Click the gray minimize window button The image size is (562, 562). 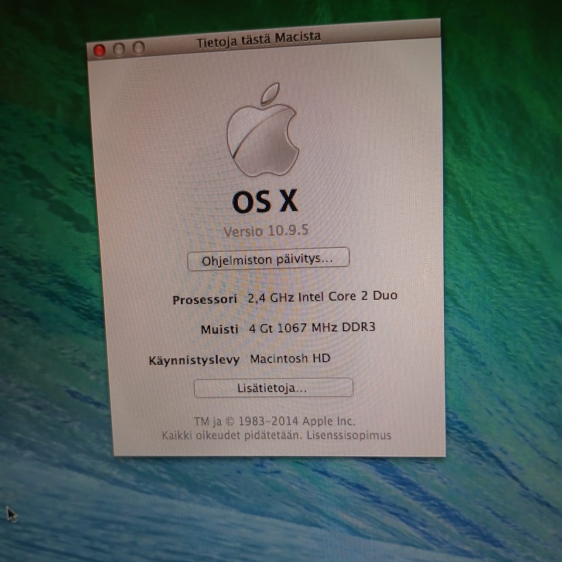(119, 49)
